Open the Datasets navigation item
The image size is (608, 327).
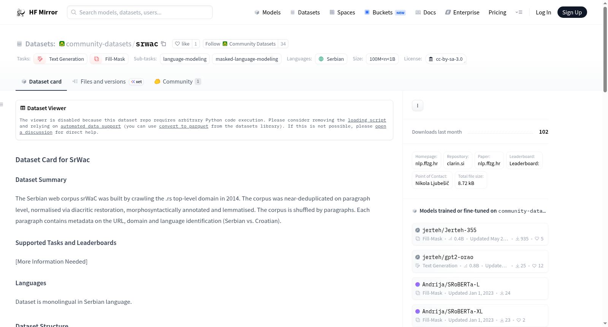point(305,13)
